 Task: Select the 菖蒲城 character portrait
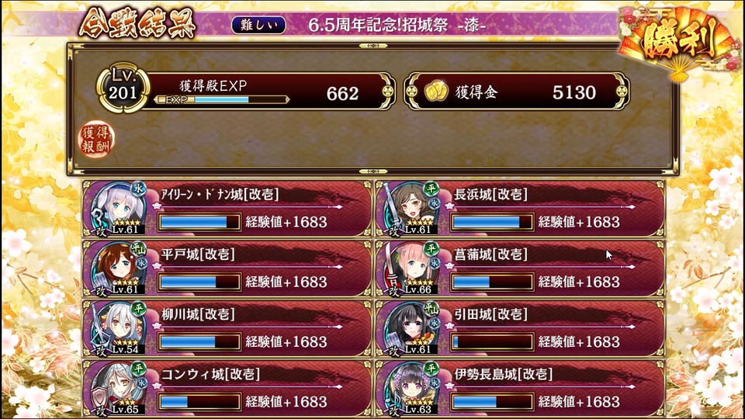coord(411,269)
